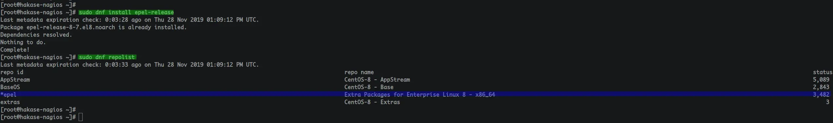
Task: Click the highlighted 'sudo dnf repolist' command
Action: (107, 57)
